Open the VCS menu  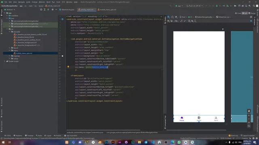(x=63, y=2)
